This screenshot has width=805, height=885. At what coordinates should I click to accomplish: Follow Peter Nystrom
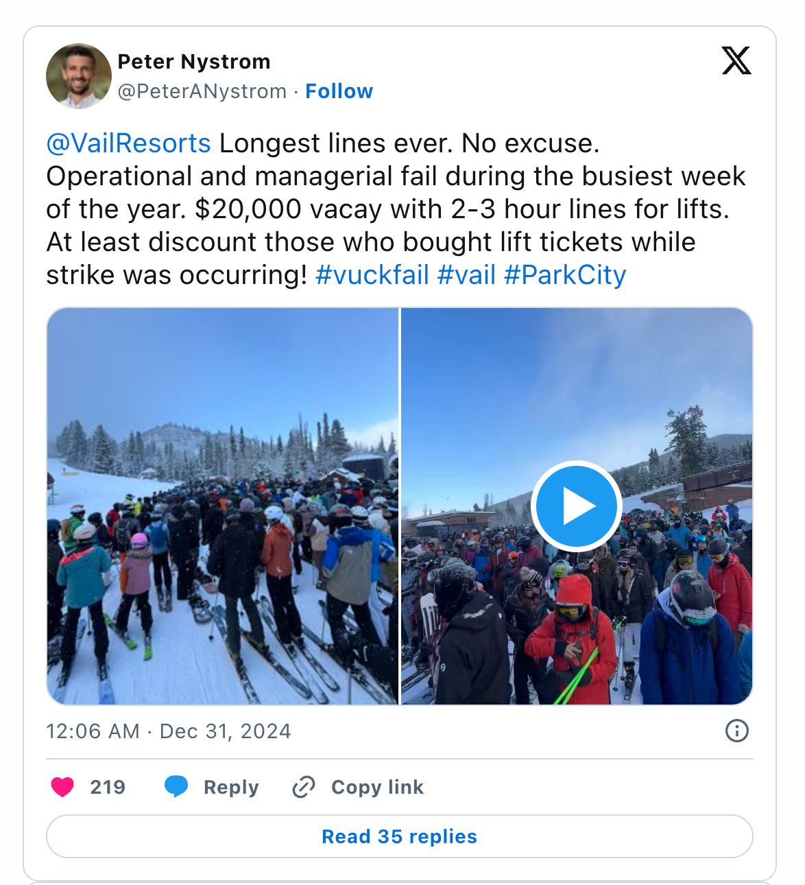coord(339,91)
